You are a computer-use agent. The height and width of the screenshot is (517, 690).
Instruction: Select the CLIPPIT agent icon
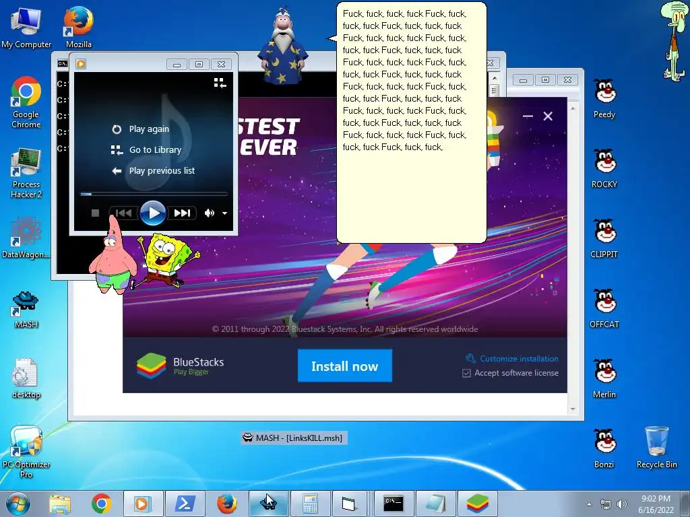(604, 238)
